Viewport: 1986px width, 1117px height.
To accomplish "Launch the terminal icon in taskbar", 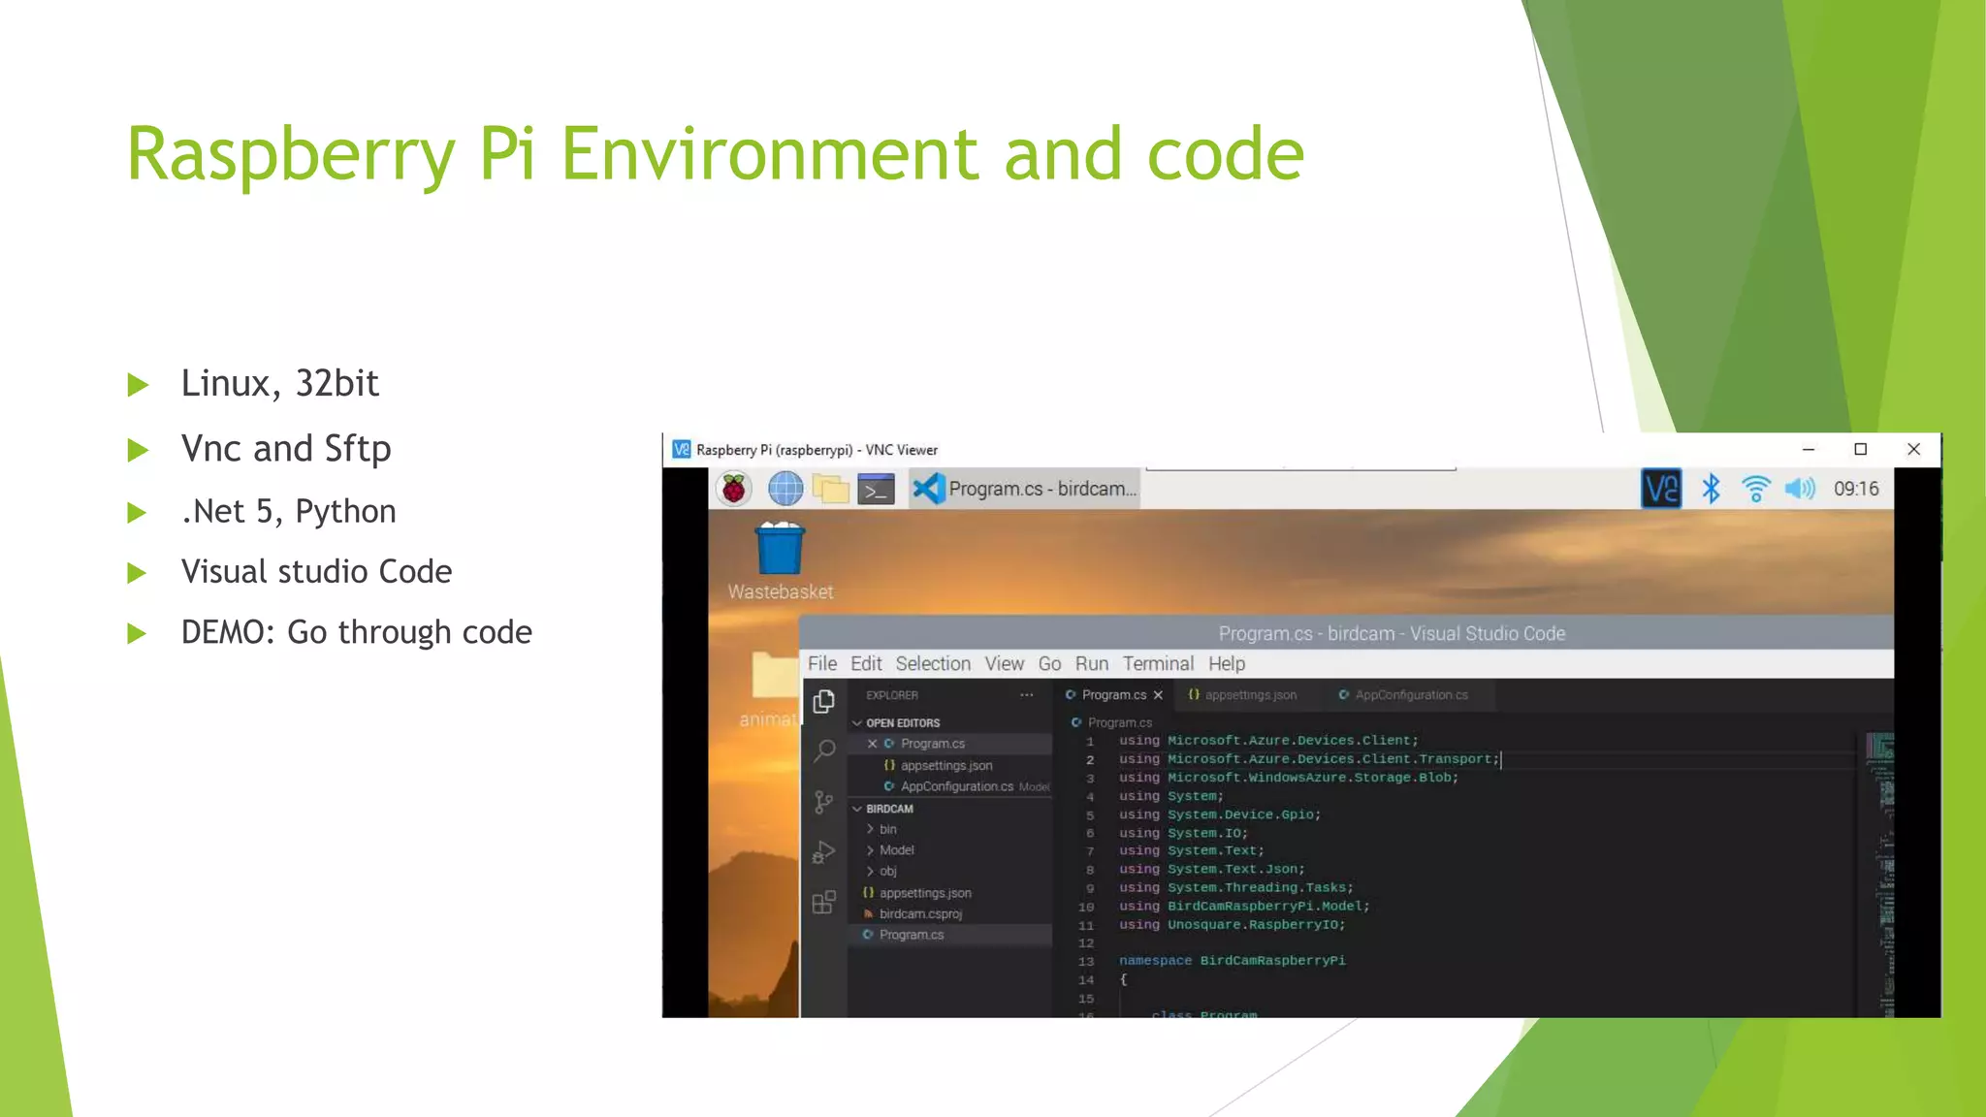I will tap(876, 490).
